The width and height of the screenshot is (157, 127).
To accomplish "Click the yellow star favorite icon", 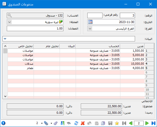I will (117, 123).
